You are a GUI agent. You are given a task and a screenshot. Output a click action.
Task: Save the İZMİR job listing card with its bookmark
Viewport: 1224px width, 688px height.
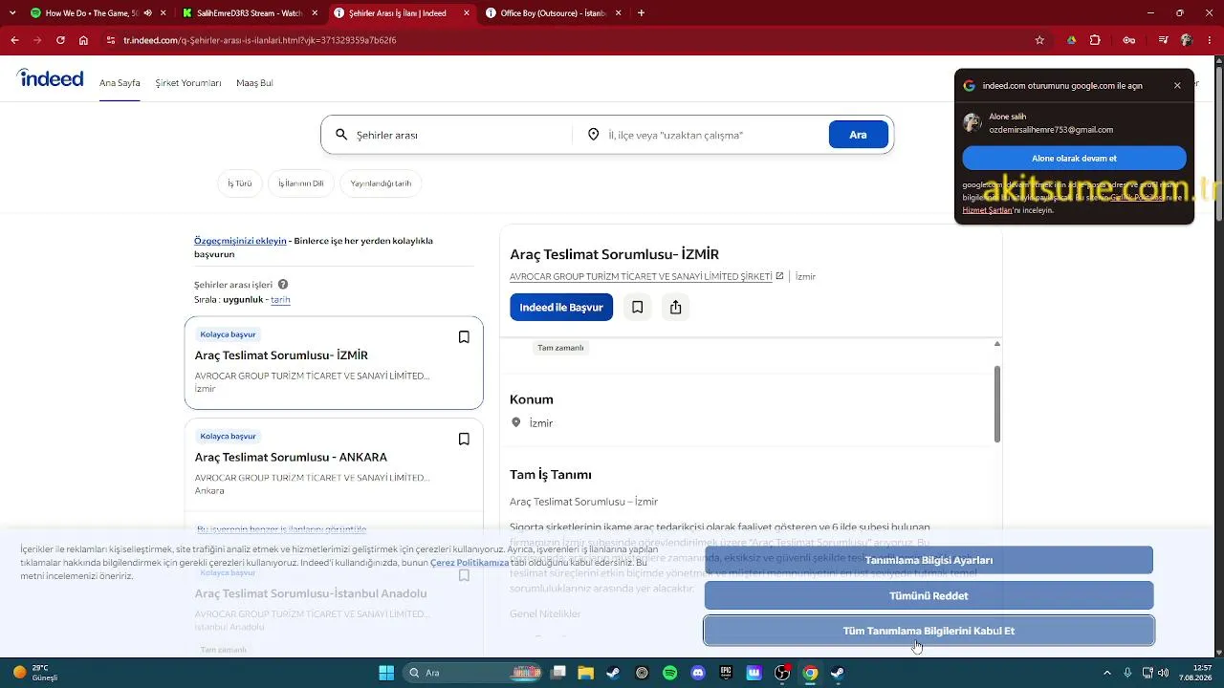pos(464,337)
